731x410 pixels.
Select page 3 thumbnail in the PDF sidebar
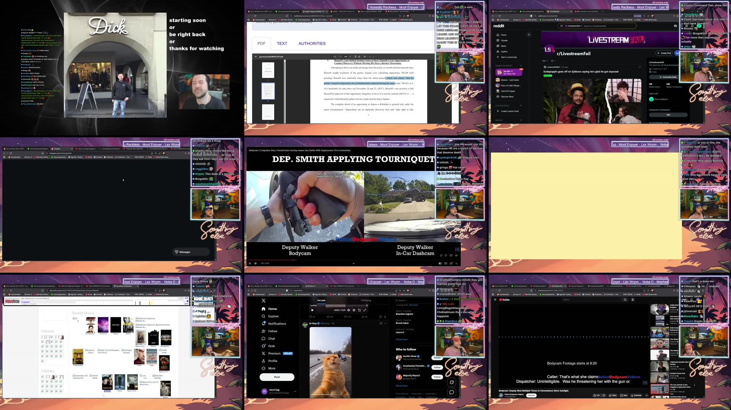(x=268, y=112)
